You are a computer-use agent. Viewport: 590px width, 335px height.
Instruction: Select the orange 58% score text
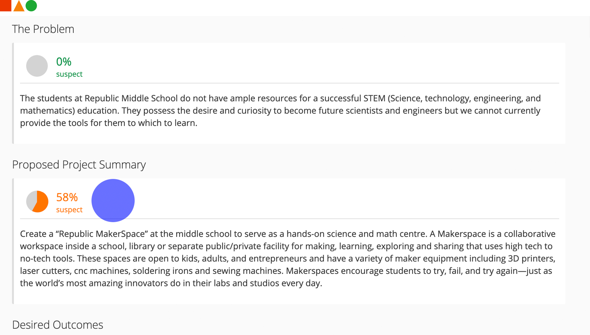click(x=67, y=197)
